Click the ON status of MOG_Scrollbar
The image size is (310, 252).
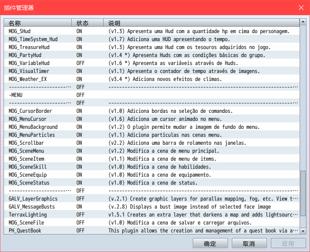[79, 143]
